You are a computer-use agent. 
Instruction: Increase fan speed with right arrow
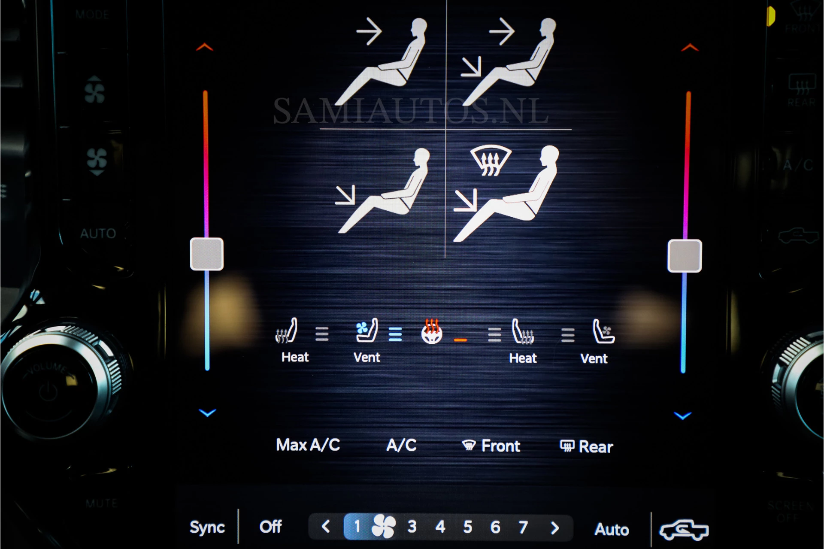[554, 527]
